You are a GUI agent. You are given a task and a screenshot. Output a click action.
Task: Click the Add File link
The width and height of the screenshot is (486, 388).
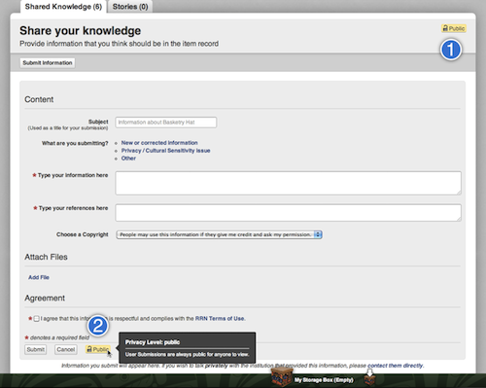[x=39, y=277]
